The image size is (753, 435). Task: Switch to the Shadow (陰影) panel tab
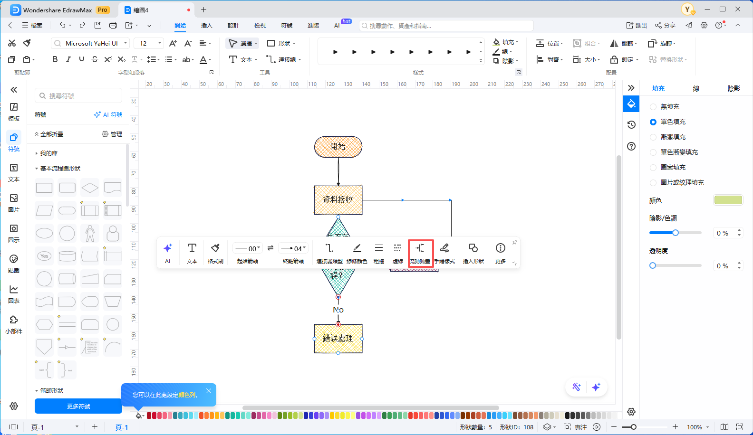734,88
